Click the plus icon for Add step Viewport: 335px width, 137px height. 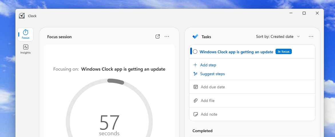195,65
